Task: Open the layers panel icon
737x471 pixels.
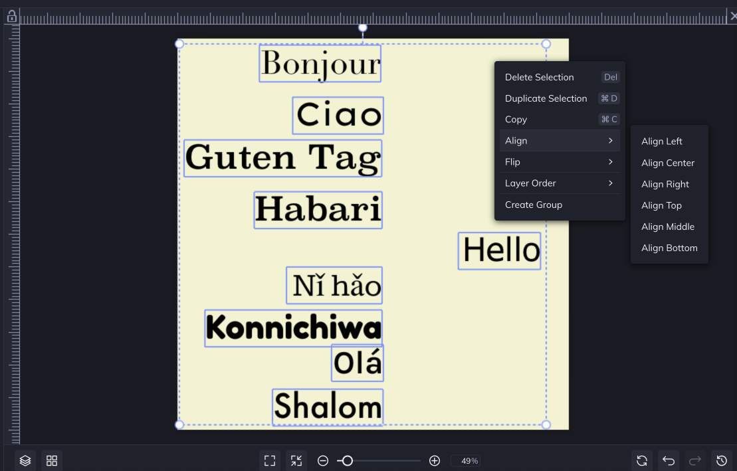Action: [x=25, y=460]
